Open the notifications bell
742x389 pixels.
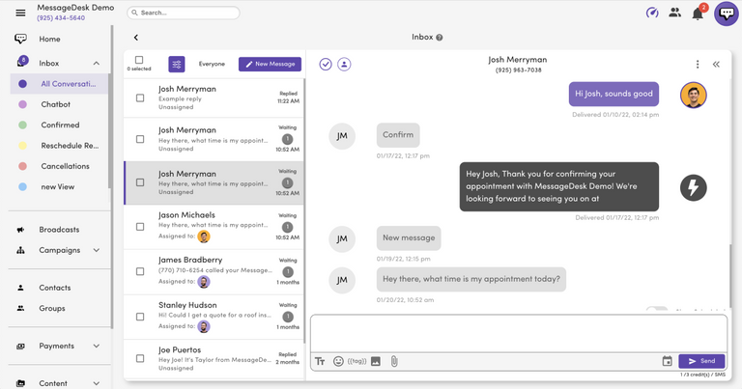click(x=698, y=14)
